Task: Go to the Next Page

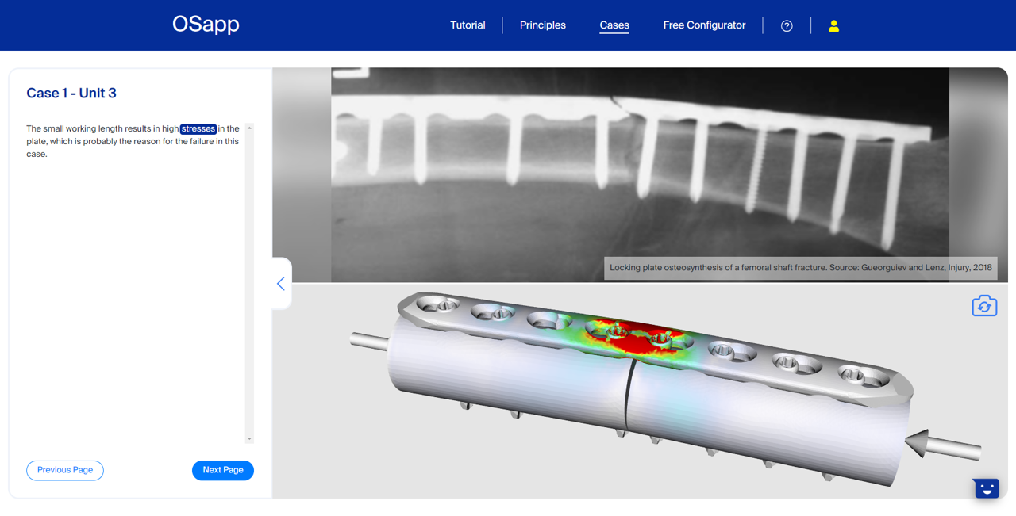Action: [x=223, y=470]
